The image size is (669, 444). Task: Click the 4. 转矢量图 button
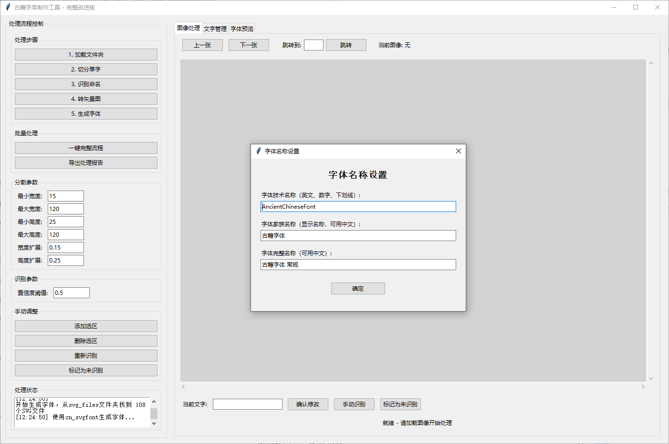[x=86, y=99]
